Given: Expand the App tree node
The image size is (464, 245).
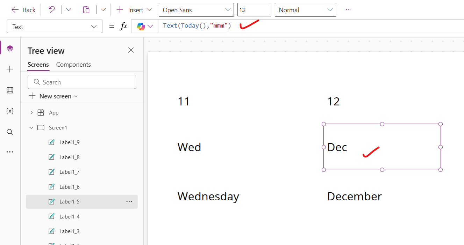Looking at the screenshot, I should tap(31, 112).
